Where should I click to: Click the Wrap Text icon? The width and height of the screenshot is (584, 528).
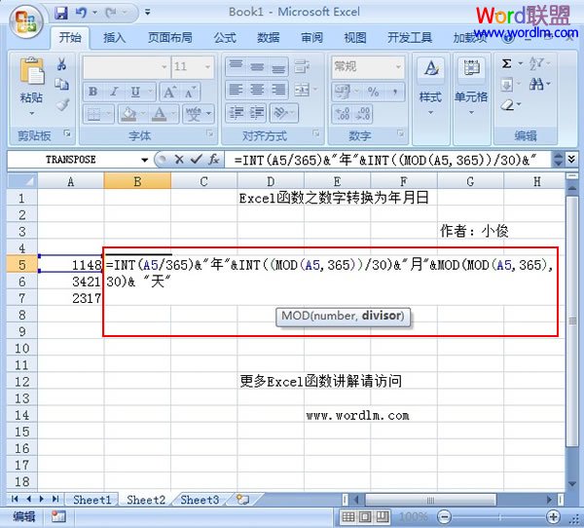[x=301, y=66]
